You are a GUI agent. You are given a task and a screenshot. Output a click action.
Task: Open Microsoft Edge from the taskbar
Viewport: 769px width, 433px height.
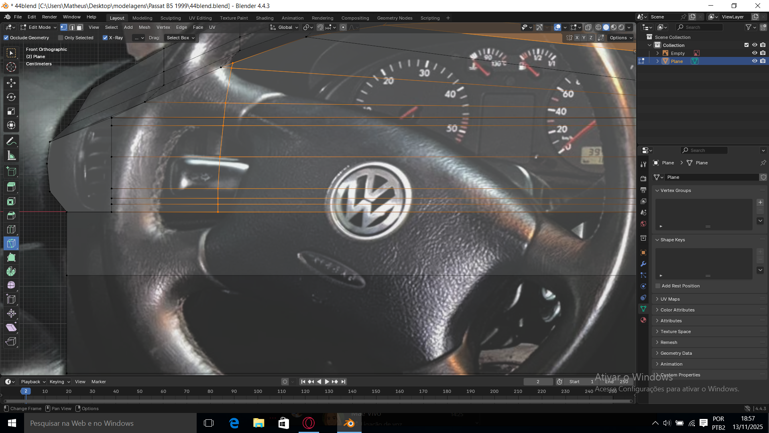234,423
